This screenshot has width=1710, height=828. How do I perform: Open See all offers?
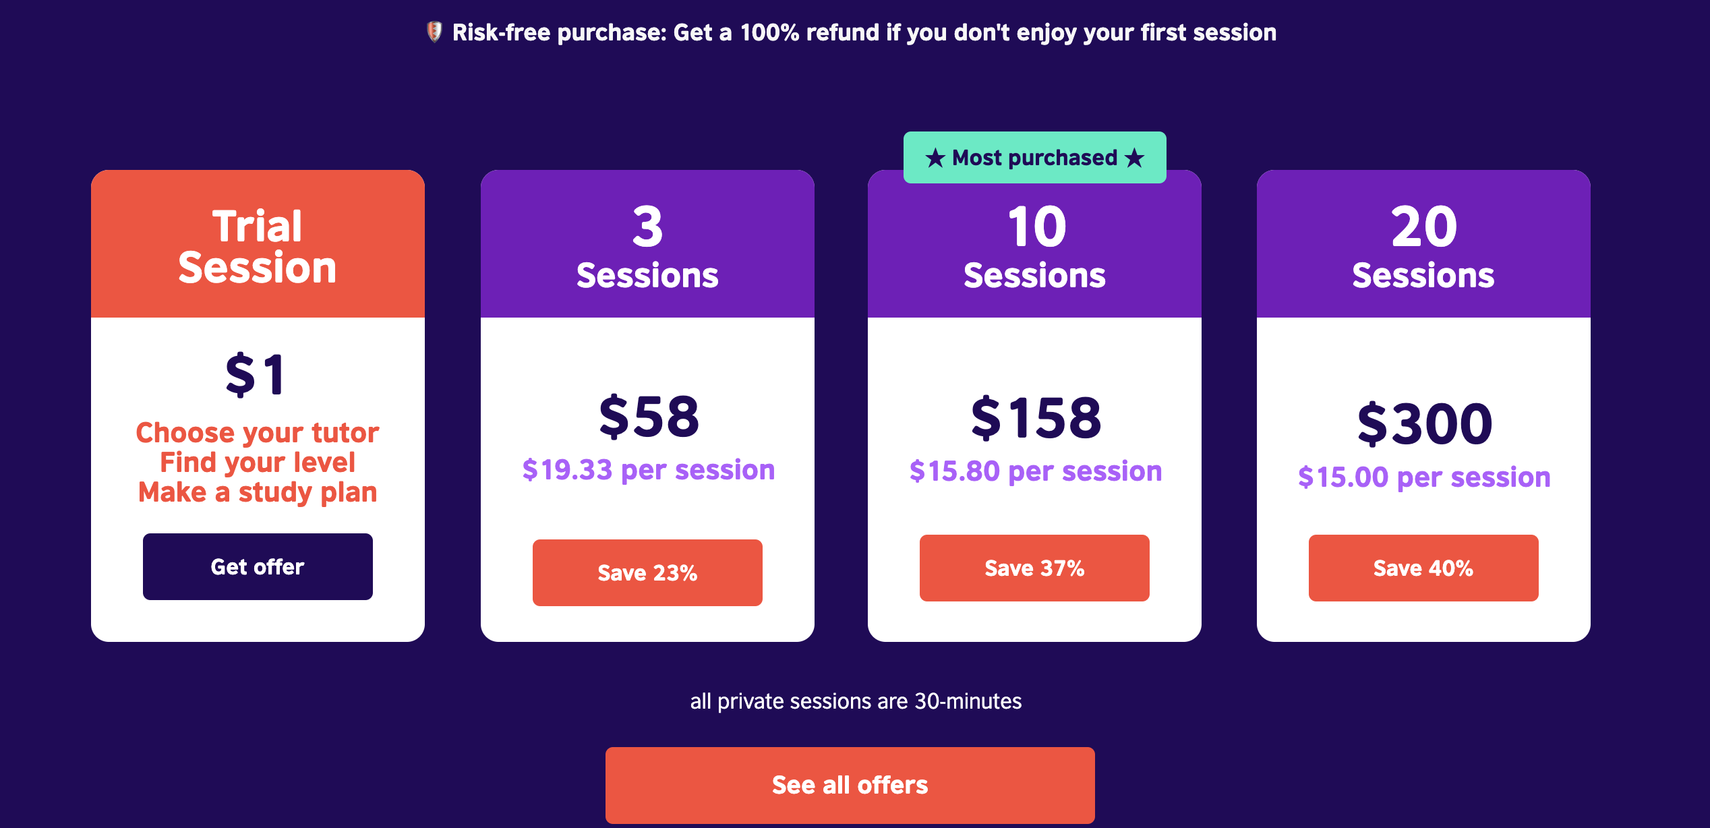850,785
